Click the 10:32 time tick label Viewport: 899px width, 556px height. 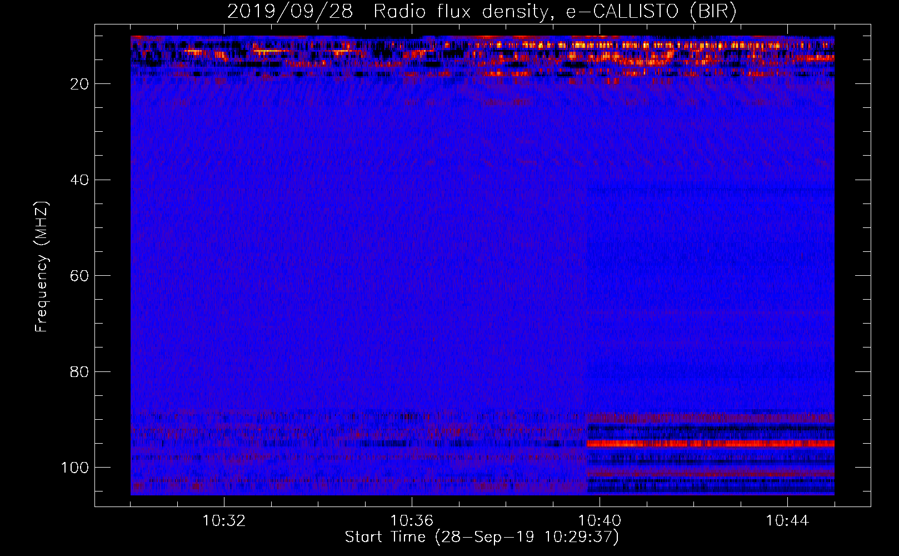click(224, 521)
